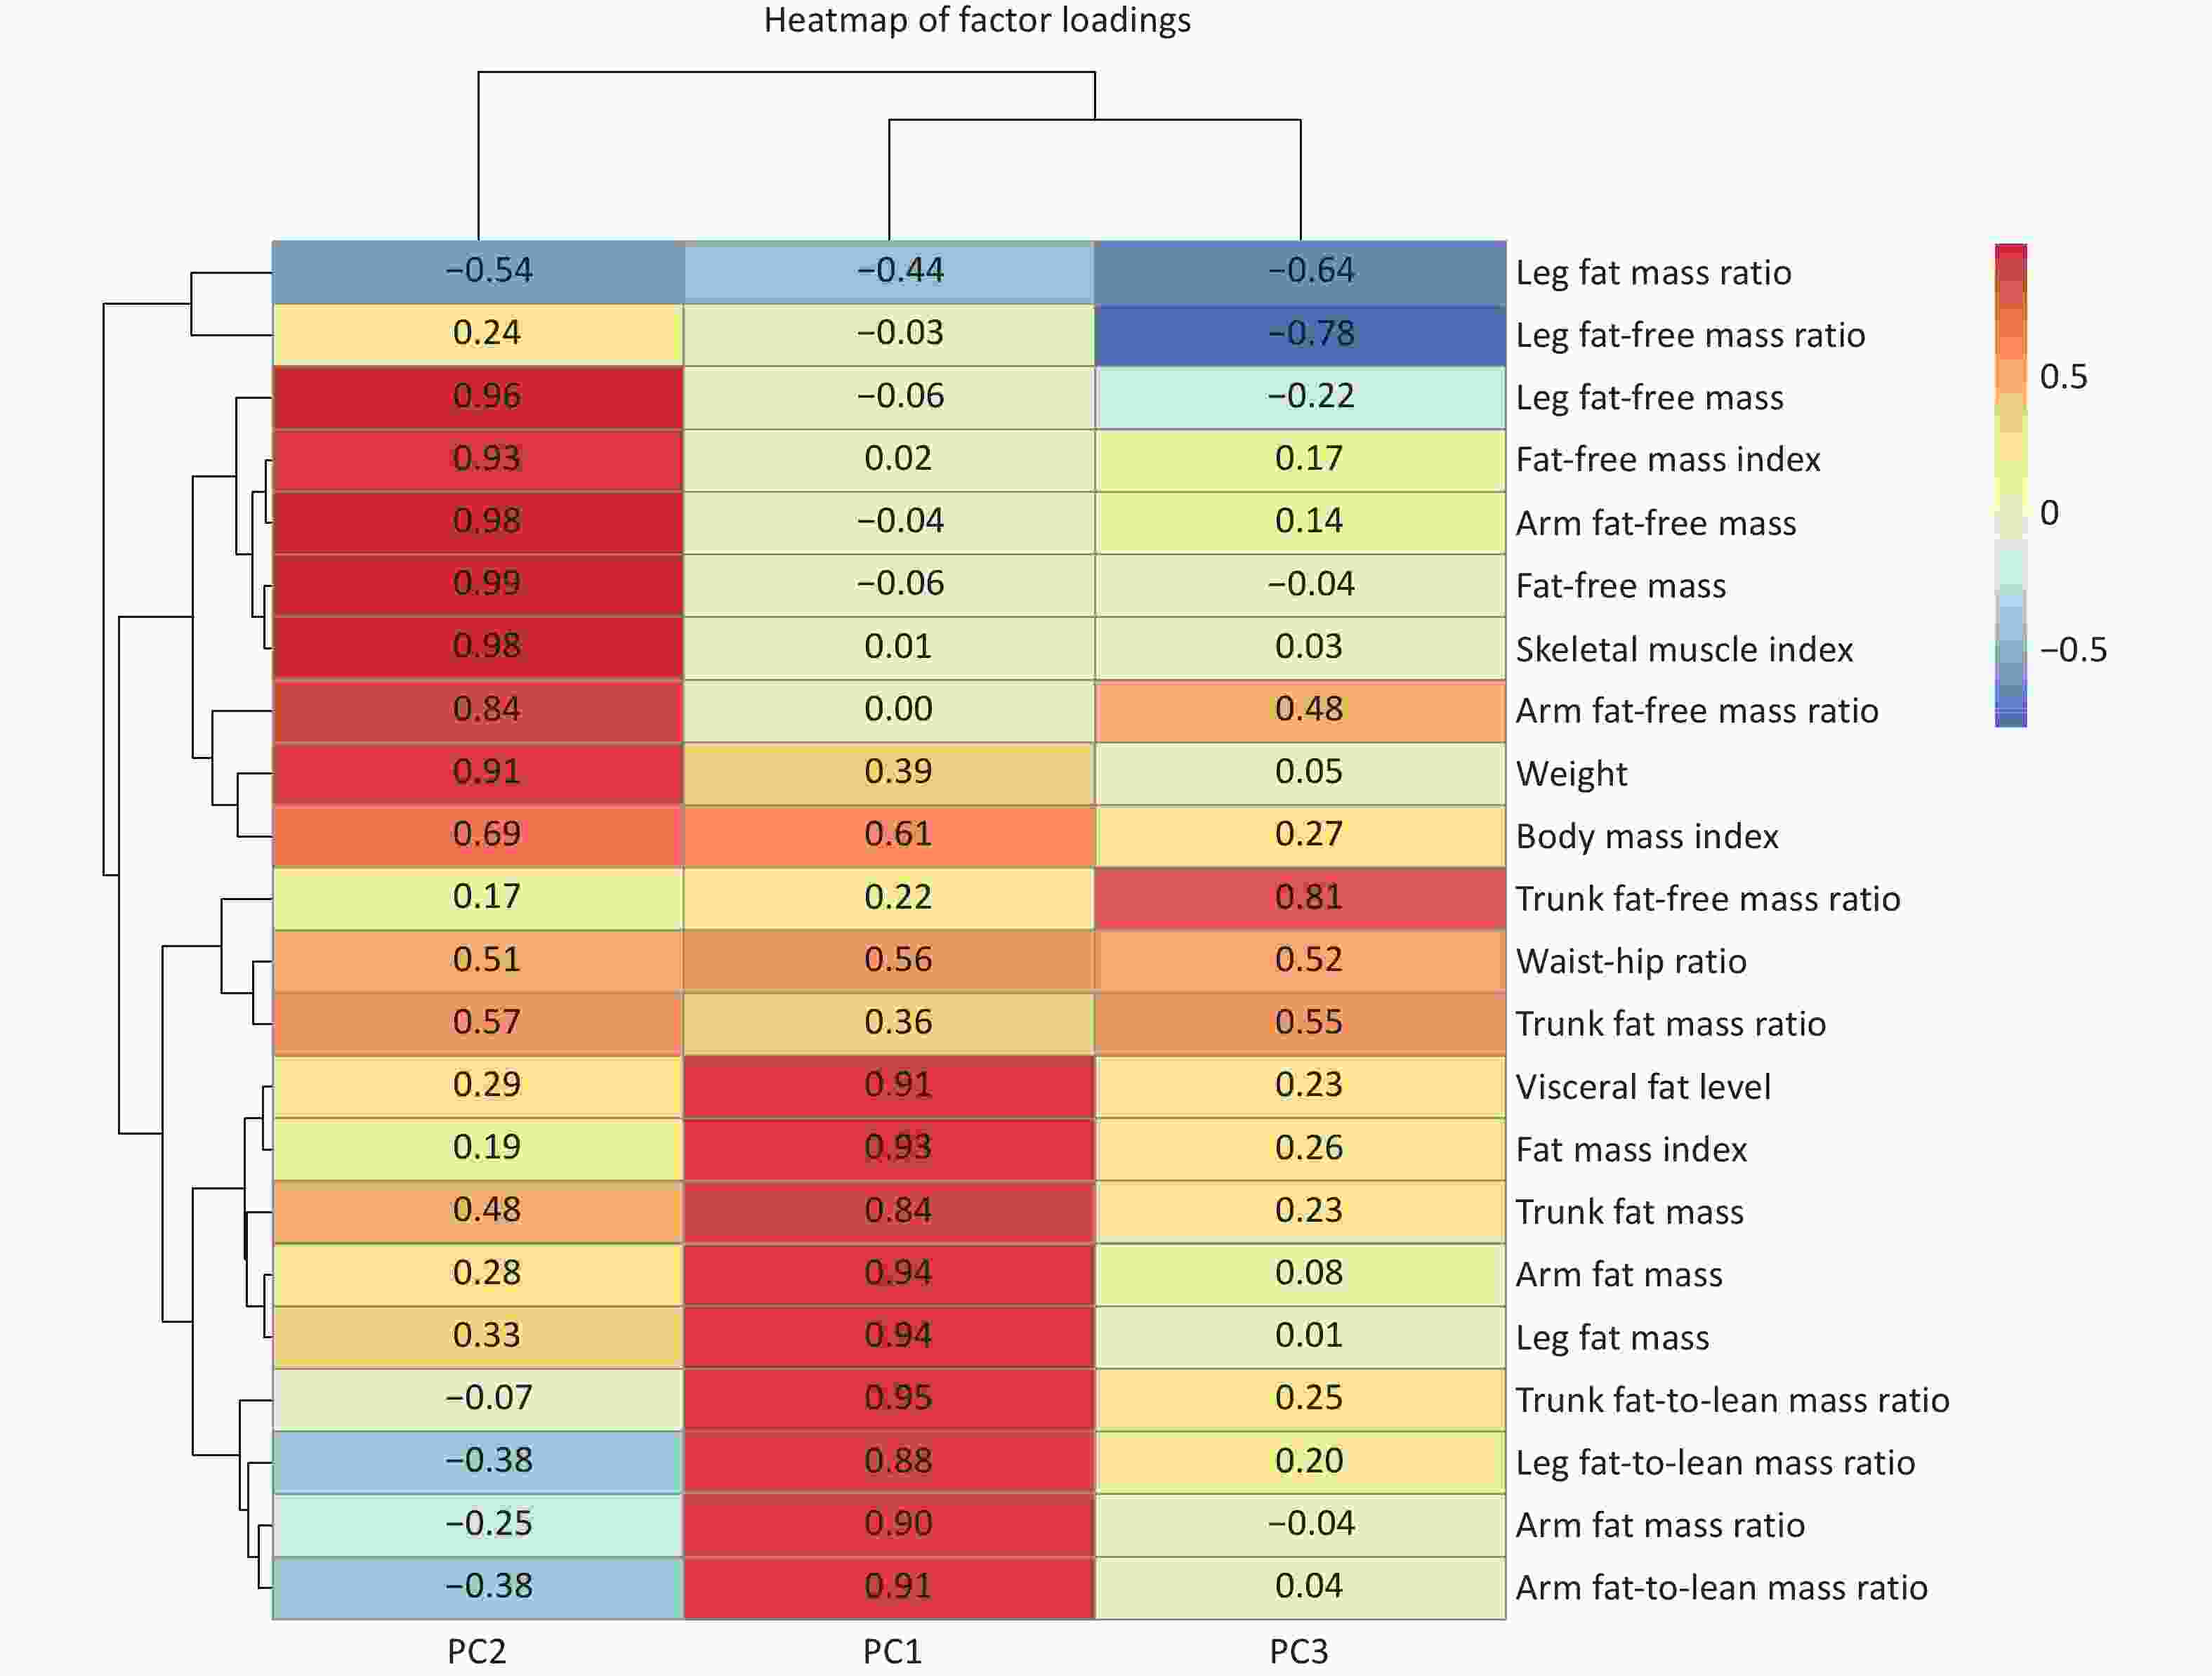Click the 'Heatmap of factor loadings' title
Image resolution: width=2212 pixels, height=1676 pixels.
point(977,21)
